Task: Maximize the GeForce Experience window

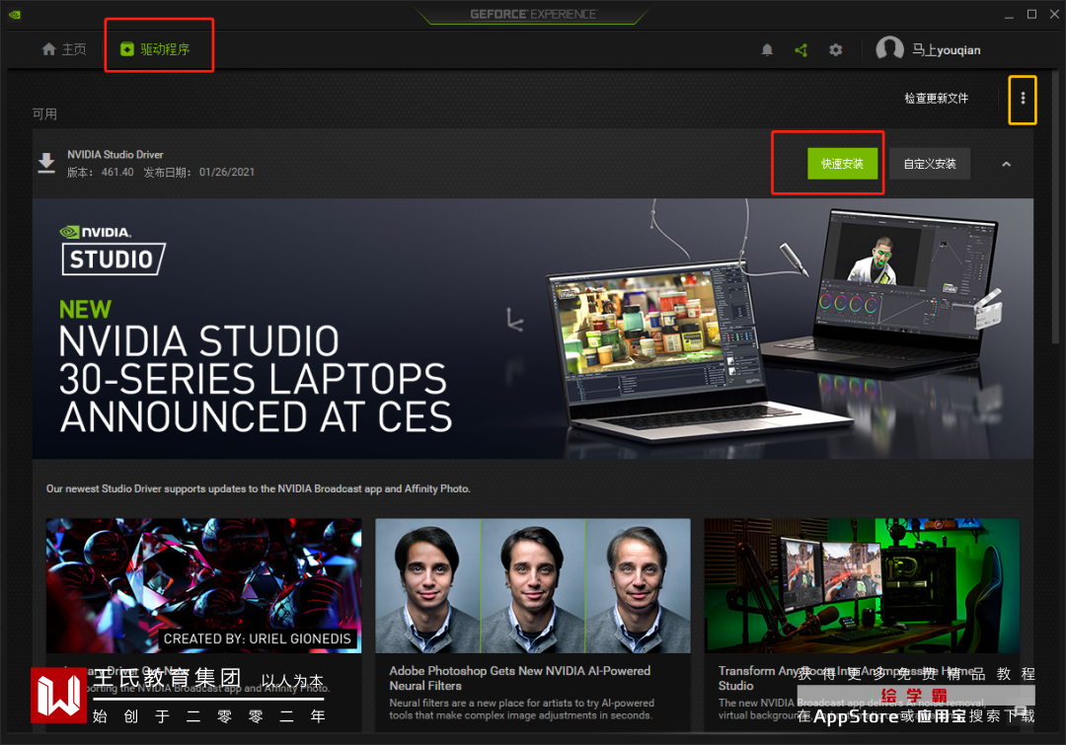Action: (1031, 14)
